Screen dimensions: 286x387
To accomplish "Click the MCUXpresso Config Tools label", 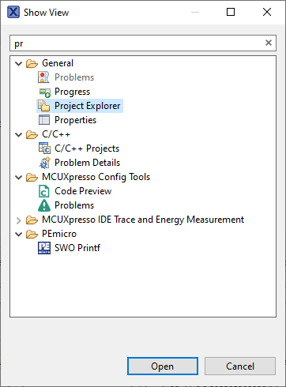I will pos(96,177).
